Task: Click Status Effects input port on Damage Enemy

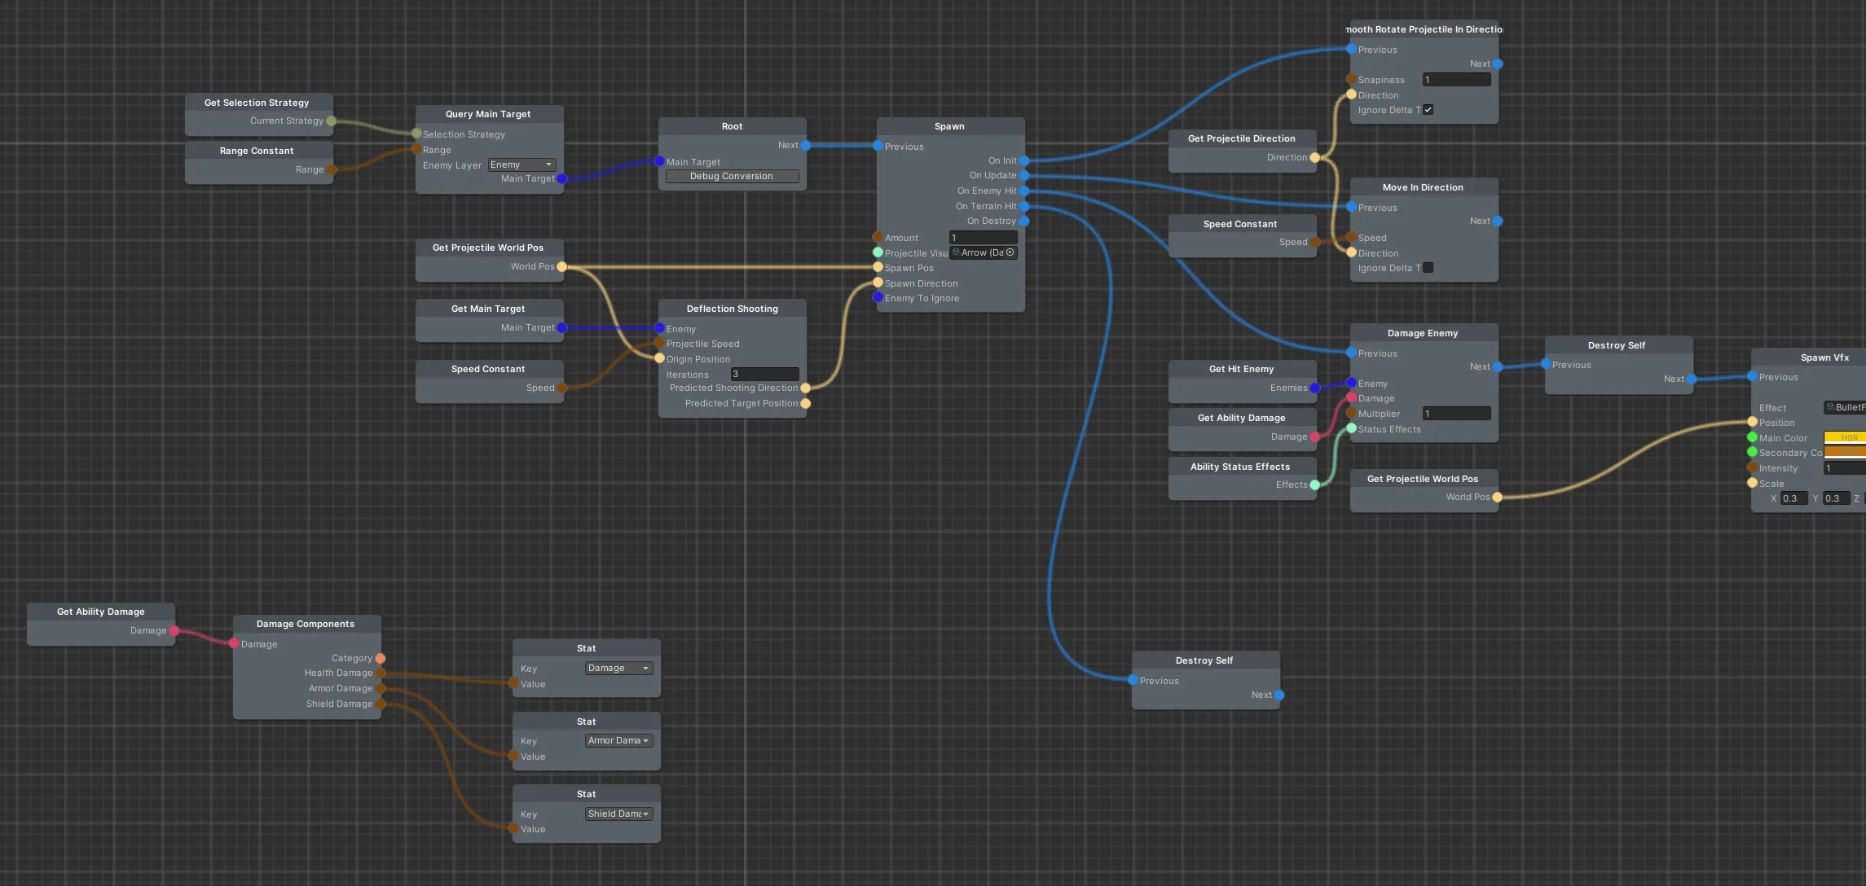Action: (x=1351, y=429)
